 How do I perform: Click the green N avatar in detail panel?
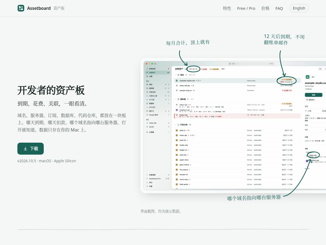308,77
